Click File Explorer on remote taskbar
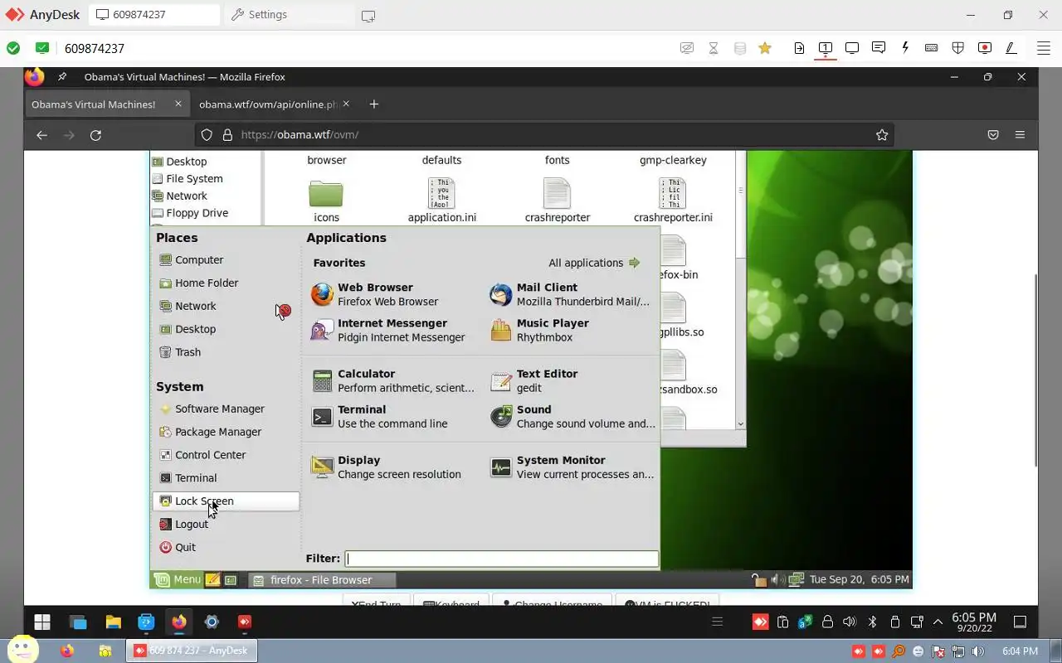Screen dimensions: 1062x663 coord(112,622)
